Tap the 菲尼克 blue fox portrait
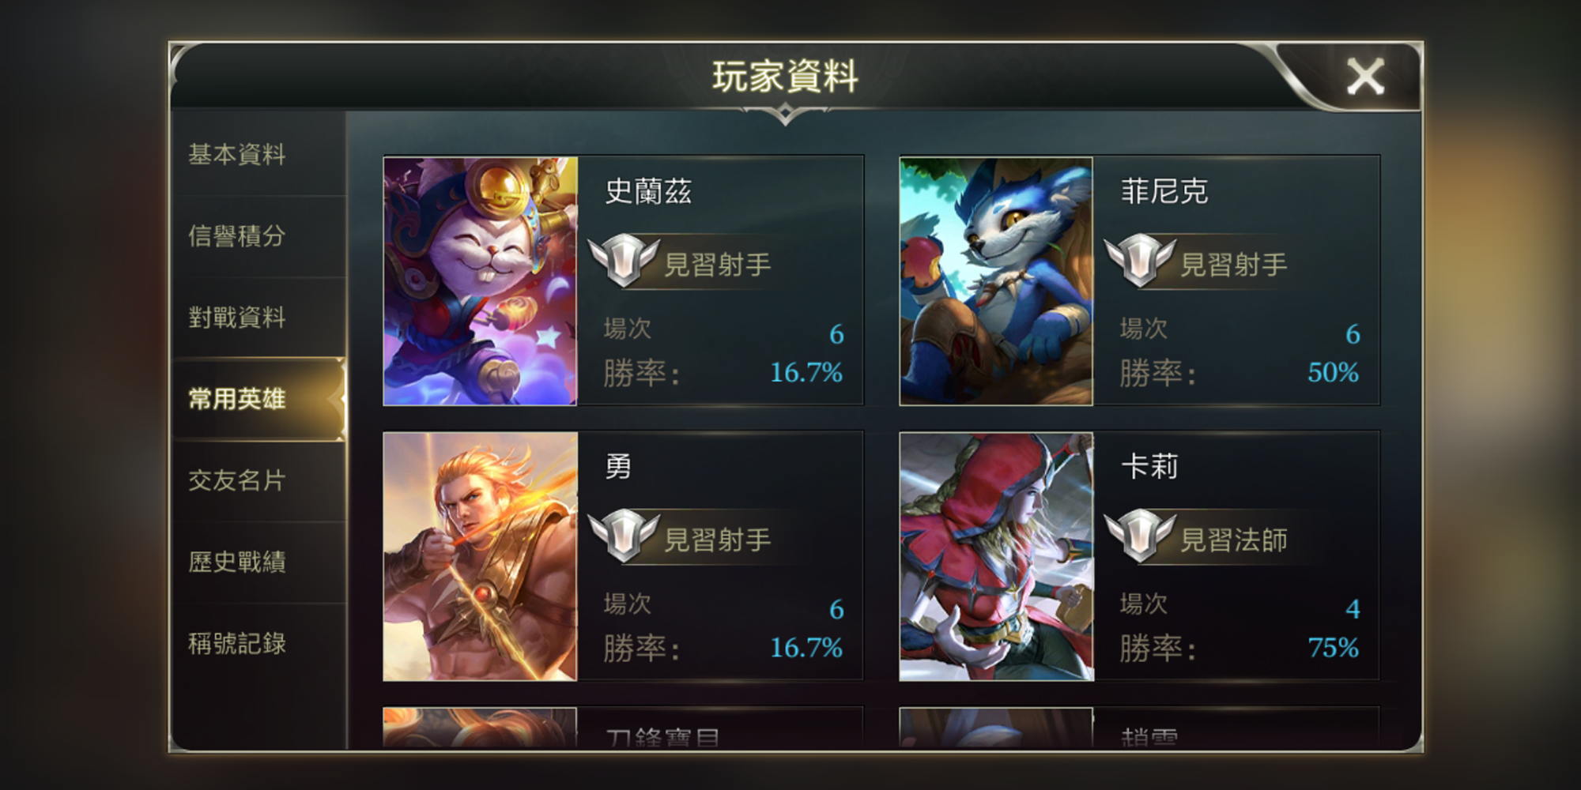Viewport: 1581px width, 790px height. point(996,281)
